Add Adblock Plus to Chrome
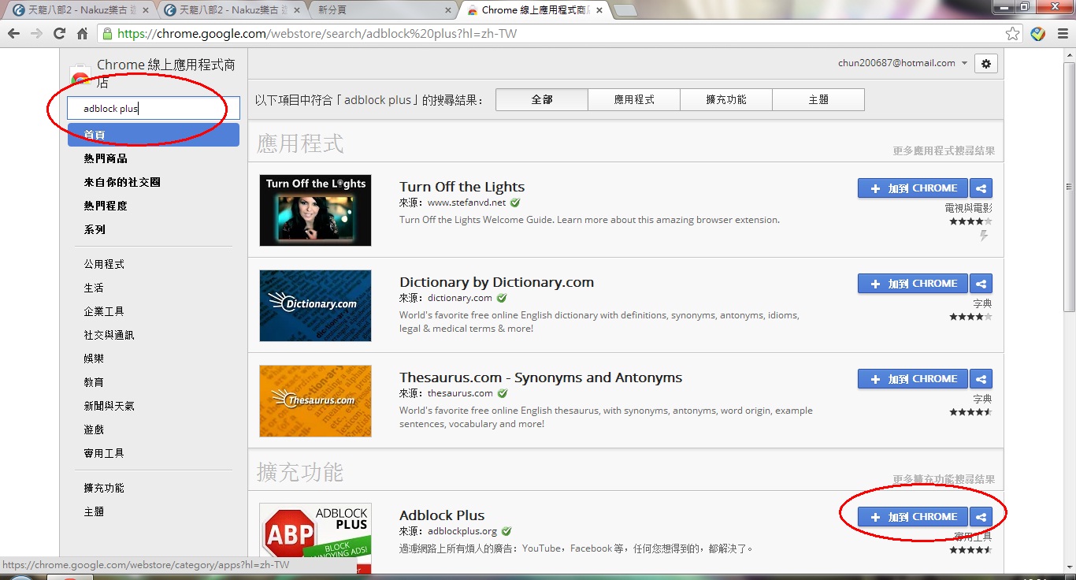 coord(912,517)
